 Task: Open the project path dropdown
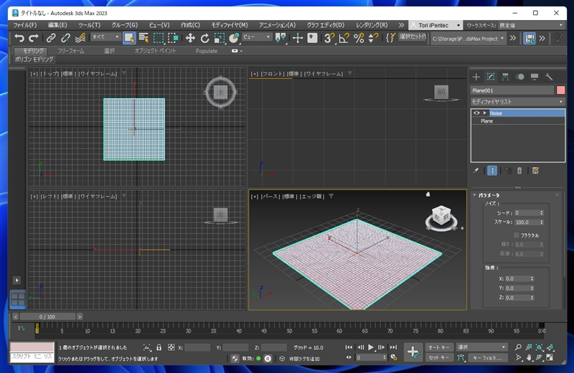point(468,39)
